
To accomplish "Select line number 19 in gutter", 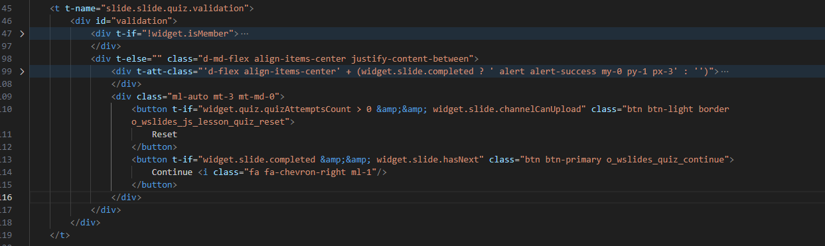I will (7, 235).
